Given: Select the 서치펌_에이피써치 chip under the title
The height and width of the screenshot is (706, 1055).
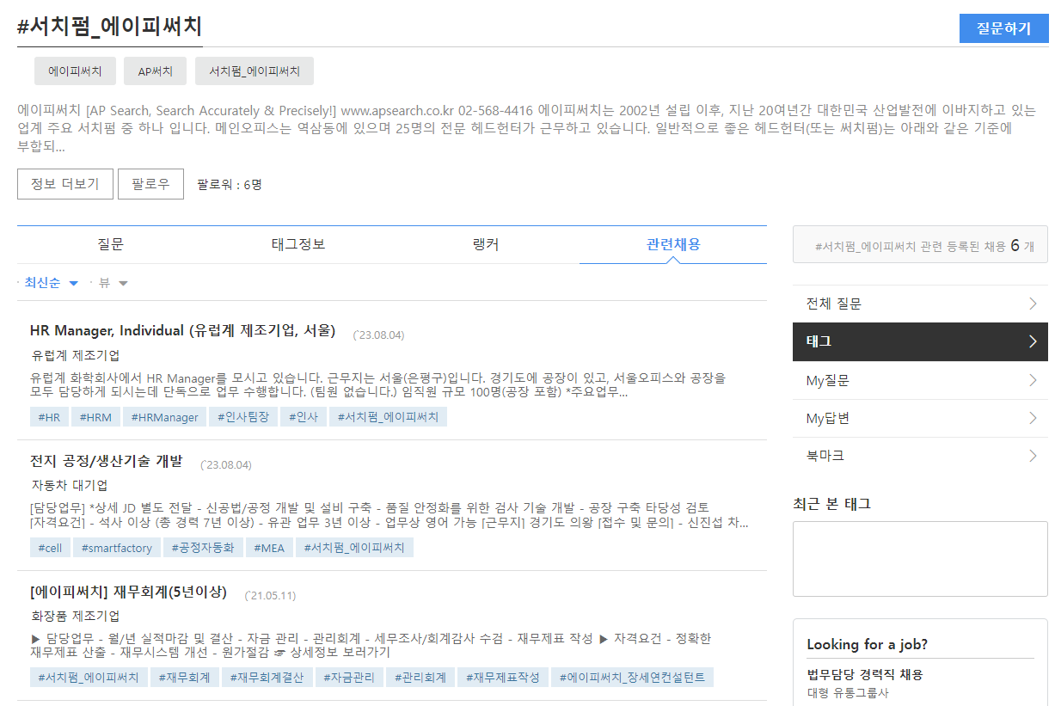Looking at the screenshot, I should pyautogui.click(x=255, y=71).
